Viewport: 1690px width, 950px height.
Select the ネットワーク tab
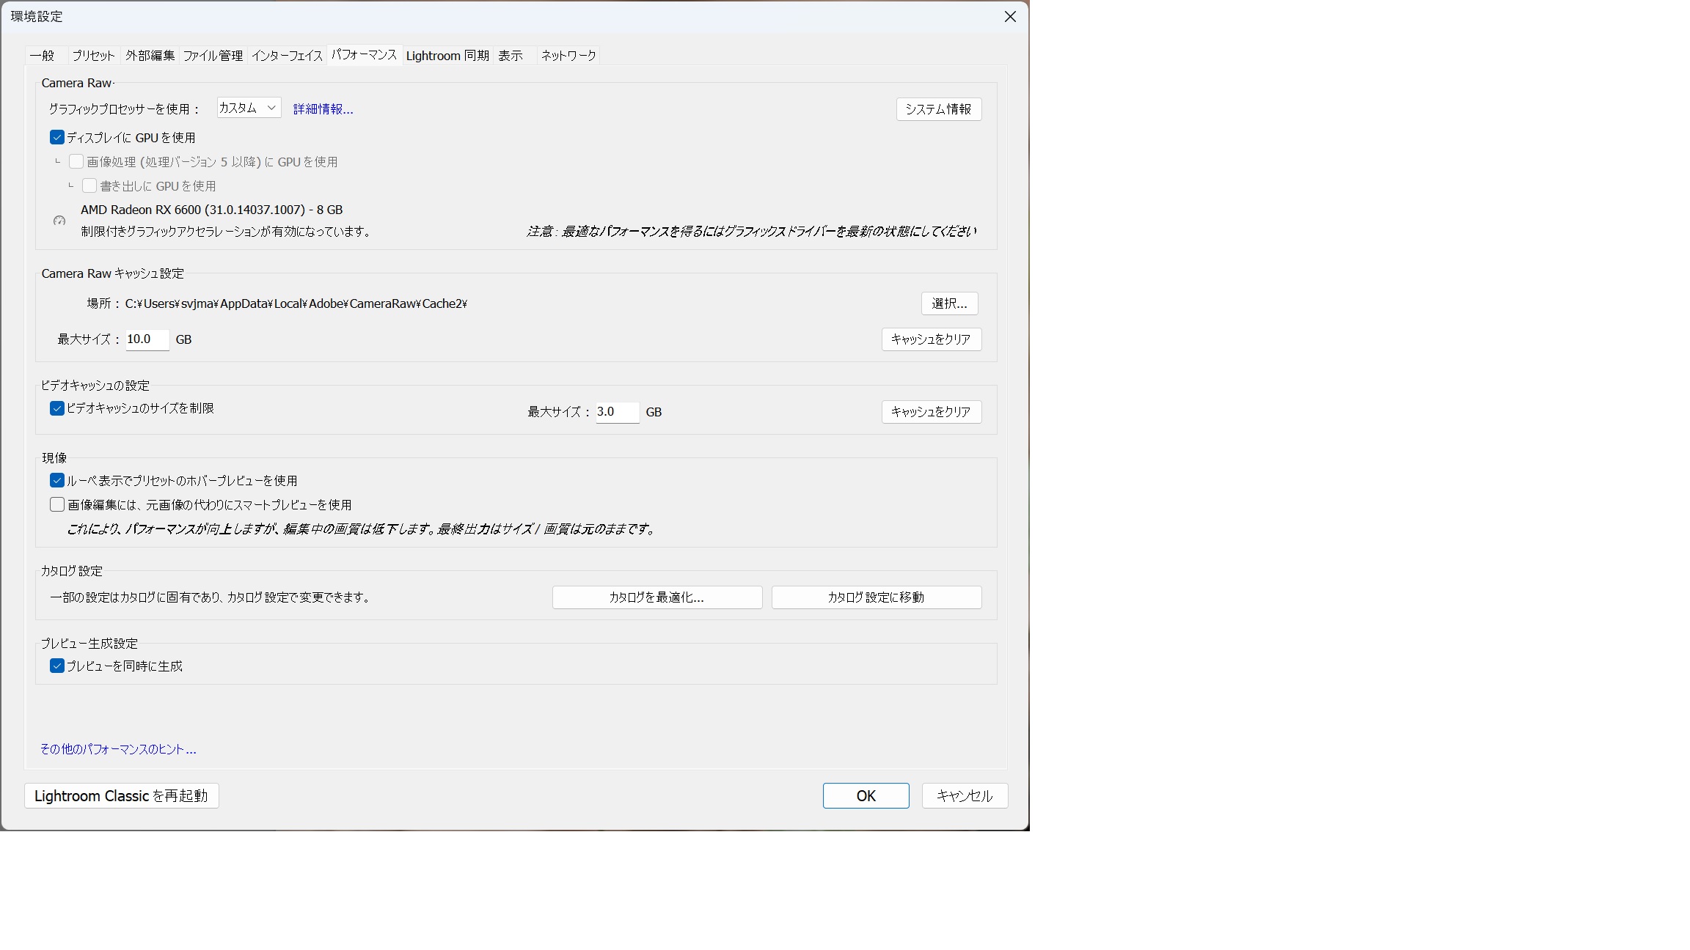pos(568,56)
